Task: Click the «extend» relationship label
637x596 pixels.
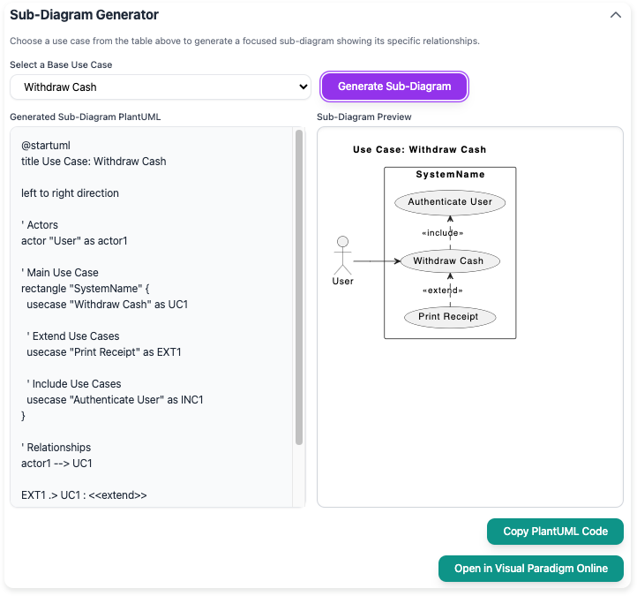Action: (442, 290)
